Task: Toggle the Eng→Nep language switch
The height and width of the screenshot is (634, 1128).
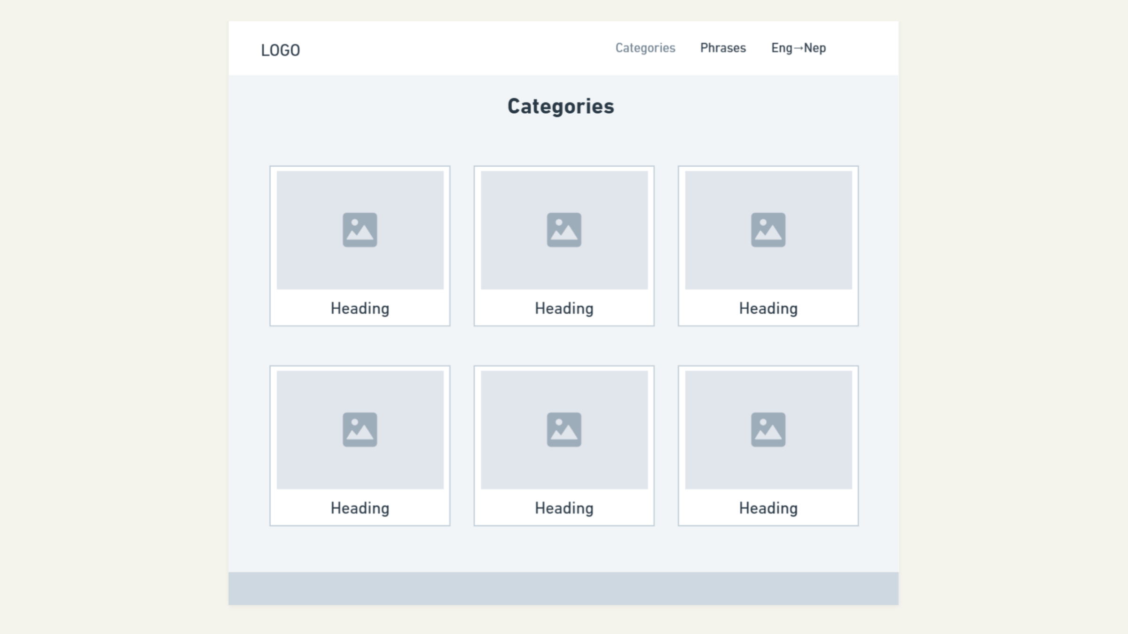Action: point(799,48)
